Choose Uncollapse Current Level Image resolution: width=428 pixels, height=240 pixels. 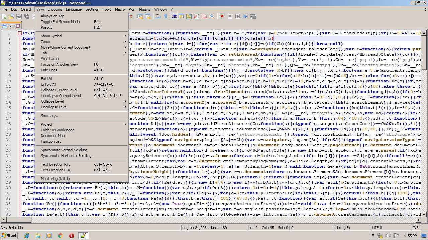coord(82,96)
